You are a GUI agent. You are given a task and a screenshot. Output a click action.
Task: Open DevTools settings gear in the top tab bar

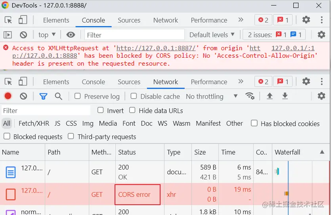(x=306, y=20)
